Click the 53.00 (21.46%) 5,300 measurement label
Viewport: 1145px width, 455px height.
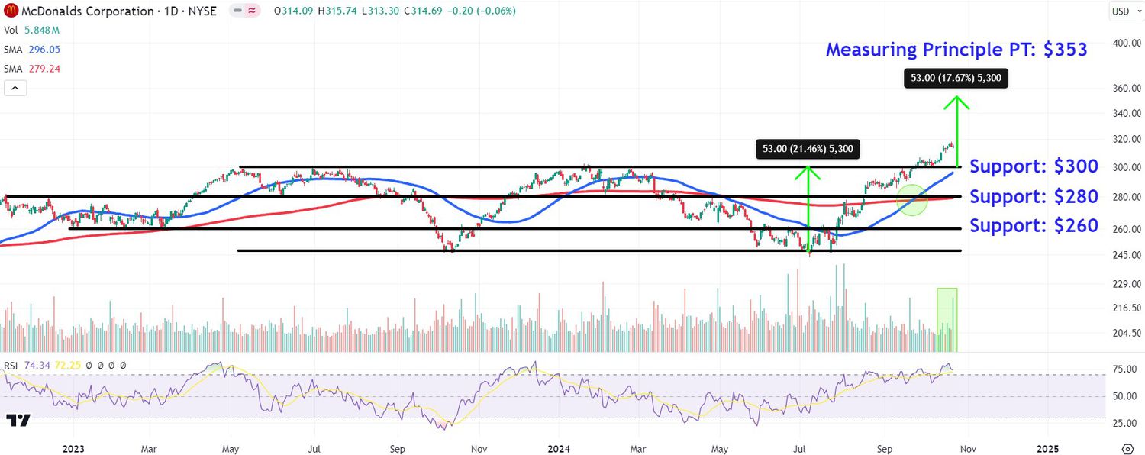pos(808,149)
